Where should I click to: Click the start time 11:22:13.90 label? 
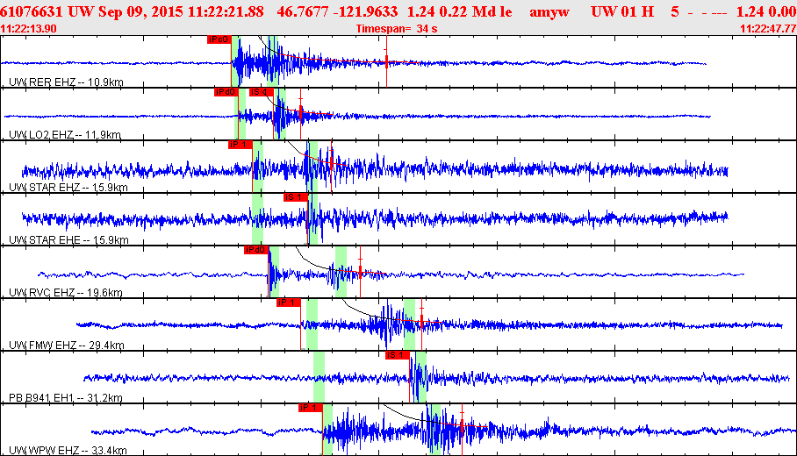pyautogui.click(x=29, y=29)
